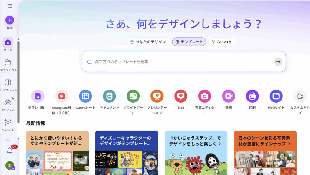Submit search with arrow button
Image resolution: width=310 pixels, height=175 pixels.
pos(278,62)
